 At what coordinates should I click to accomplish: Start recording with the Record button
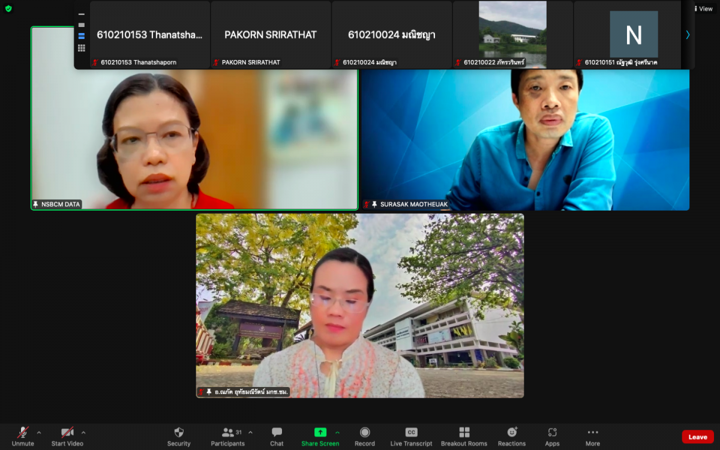click(365, 436)
